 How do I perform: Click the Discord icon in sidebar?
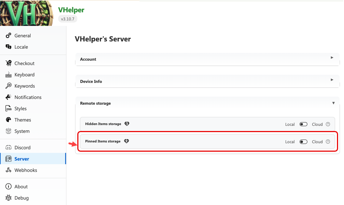8,148
